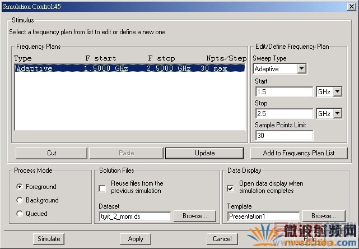This screenshot has height=249, width=359.
Task: Cancel the Simulation Control dialog
Action: [x=222, y=239]
